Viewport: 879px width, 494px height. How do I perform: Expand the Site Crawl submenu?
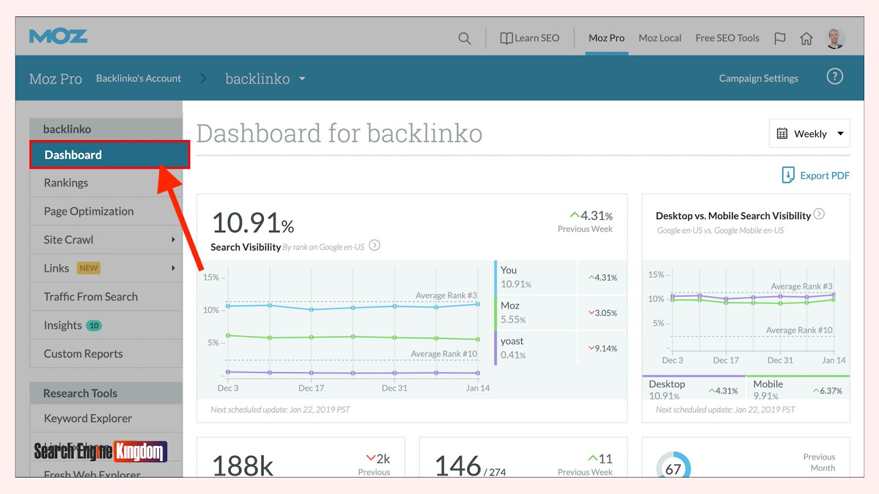tap(173, 240)
